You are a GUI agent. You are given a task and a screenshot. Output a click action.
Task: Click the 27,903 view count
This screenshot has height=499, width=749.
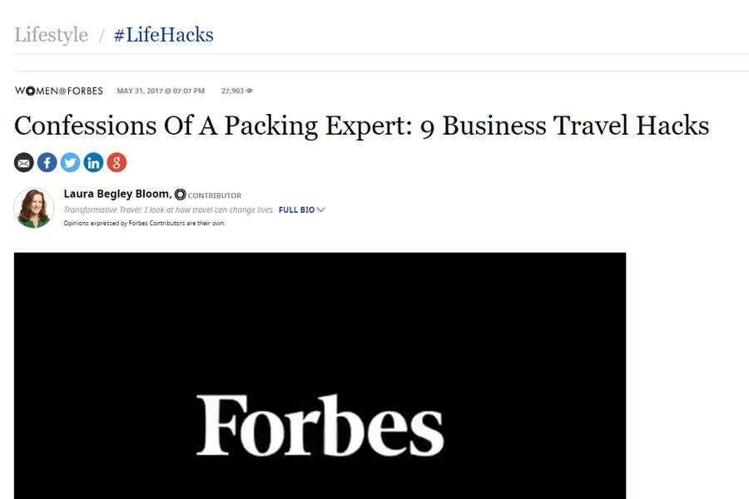[232, 91]
